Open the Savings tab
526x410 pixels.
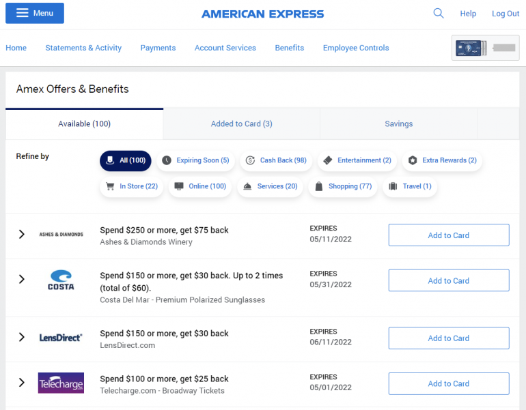398,123
